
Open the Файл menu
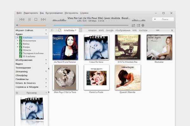click(19, 13)
